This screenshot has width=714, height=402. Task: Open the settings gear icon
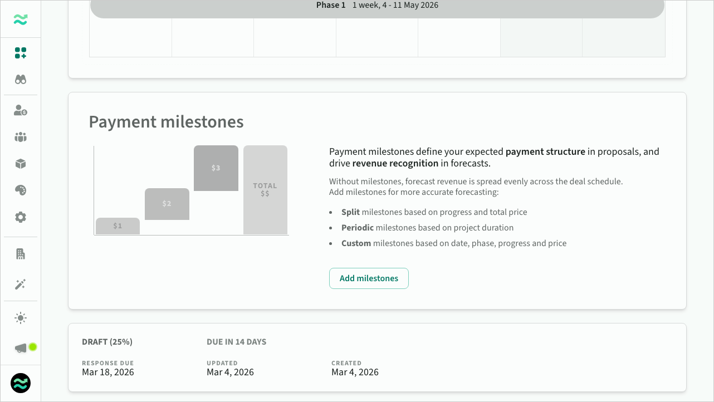(21, 217)
